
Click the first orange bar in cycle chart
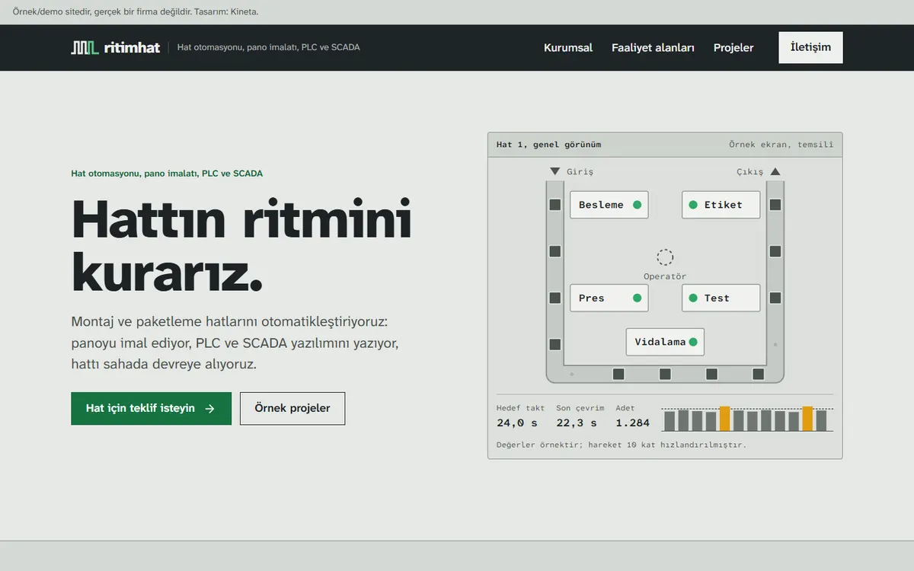[724, 419]
